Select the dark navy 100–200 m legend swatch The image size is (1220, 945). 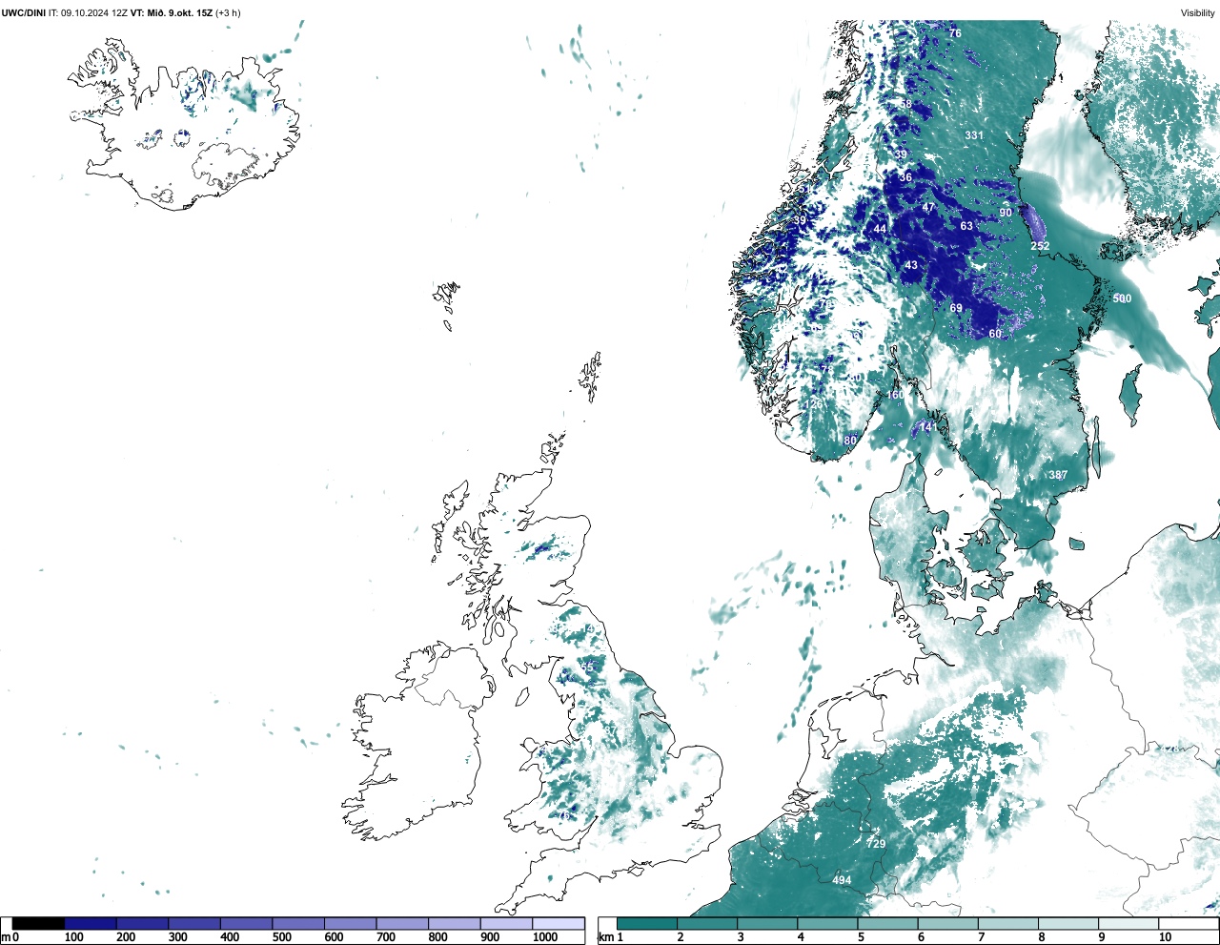tap(91, 923)
